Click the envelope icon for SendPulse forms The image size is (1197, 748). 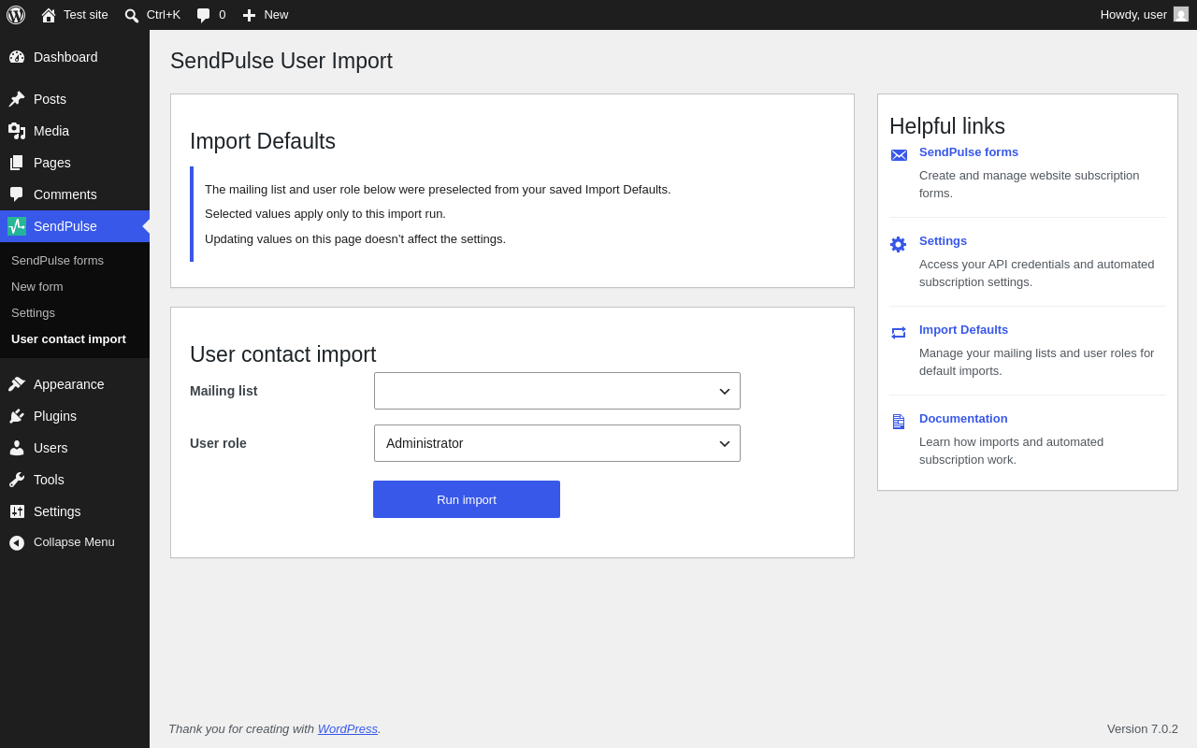(899, 155)
